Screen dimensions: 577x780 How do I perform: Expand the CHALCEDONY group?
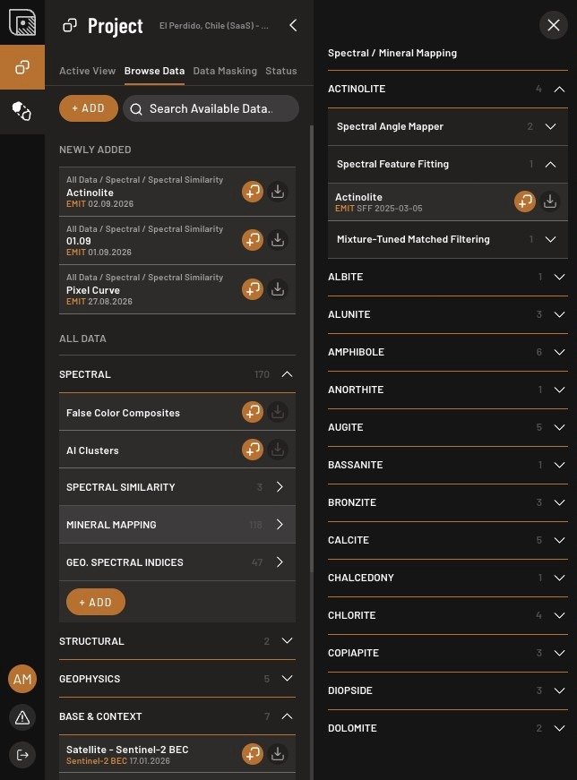click(448, 578)
